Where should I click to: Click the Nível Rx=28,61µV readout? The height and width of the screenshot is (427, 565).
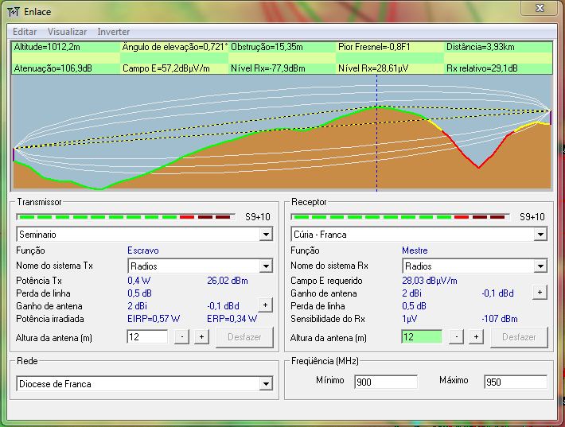coord(373,68)
